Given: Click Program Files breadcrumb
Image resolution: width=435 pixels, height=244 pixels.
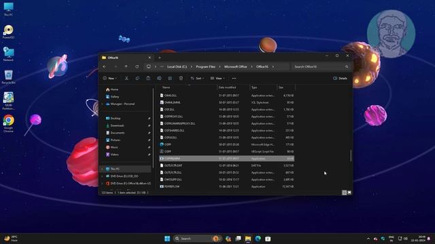Looking at the screenshot, I should click(205, 66).
